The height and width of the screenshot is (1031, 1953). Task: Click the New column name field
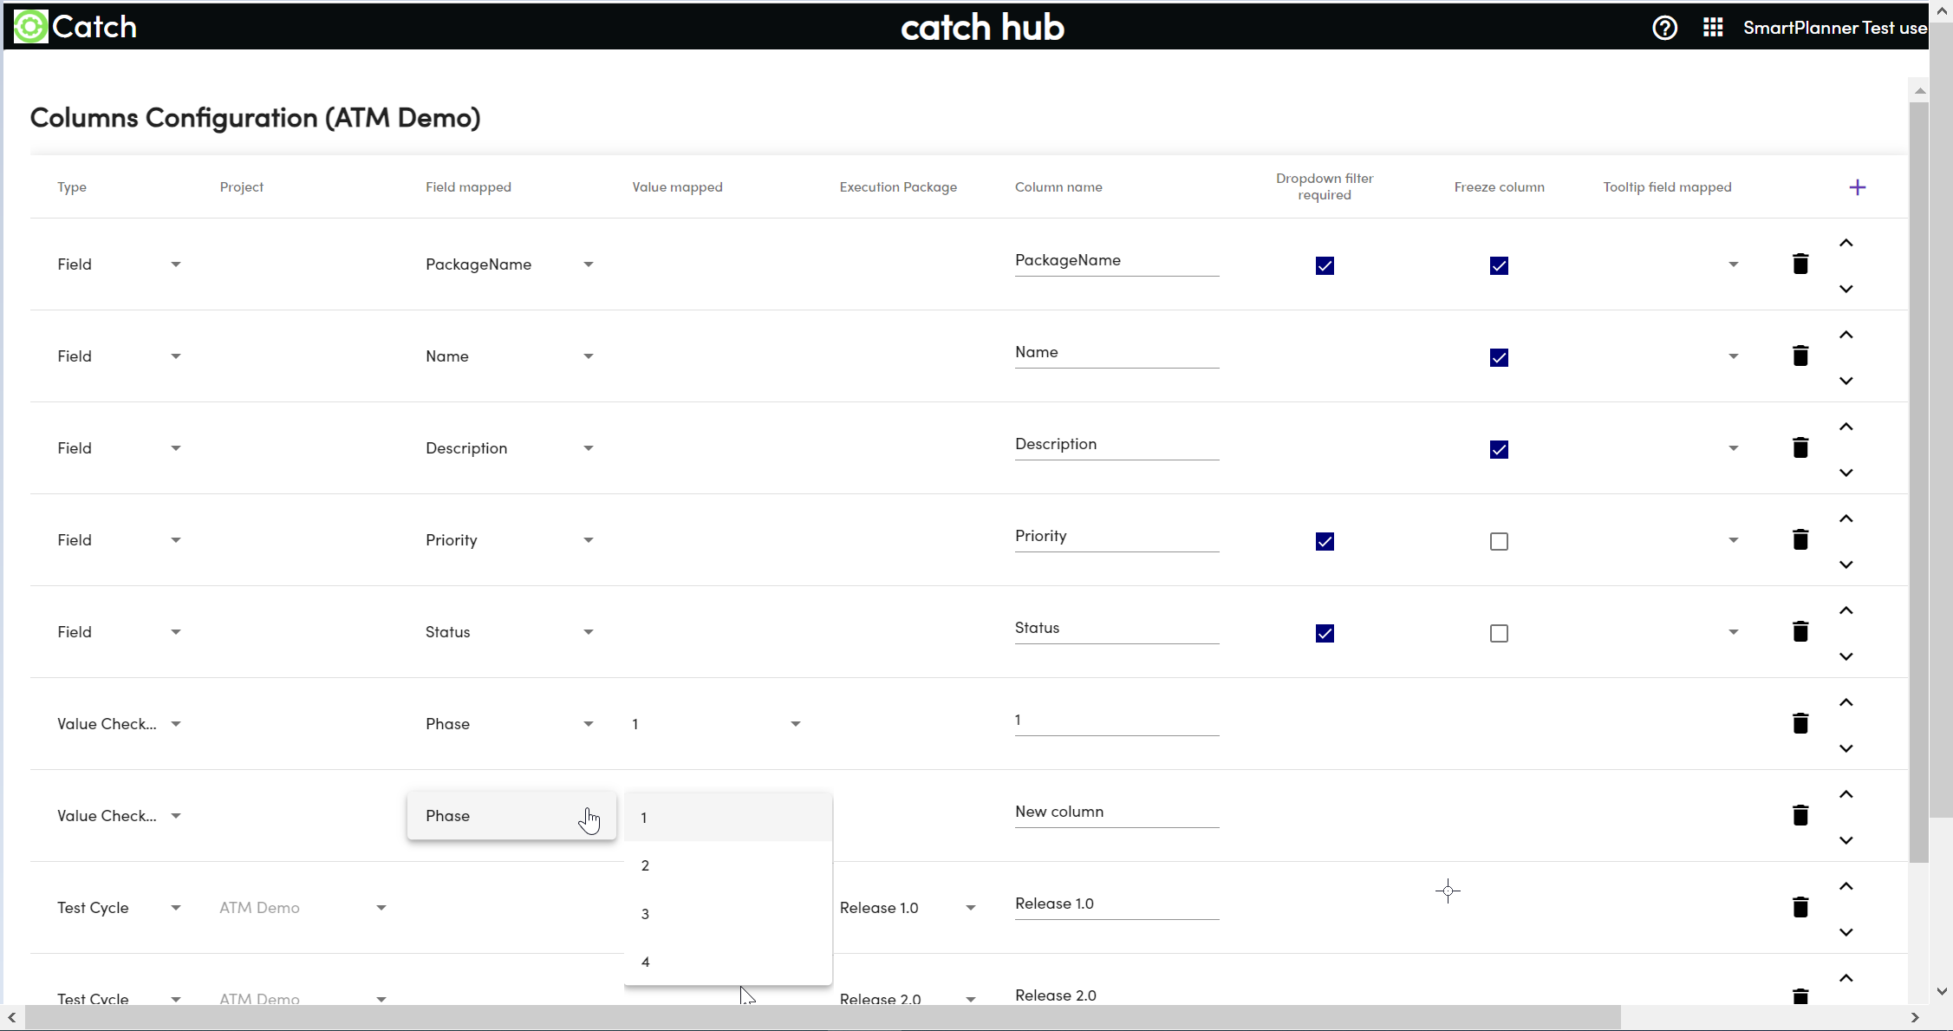[x=1116, y=812]
